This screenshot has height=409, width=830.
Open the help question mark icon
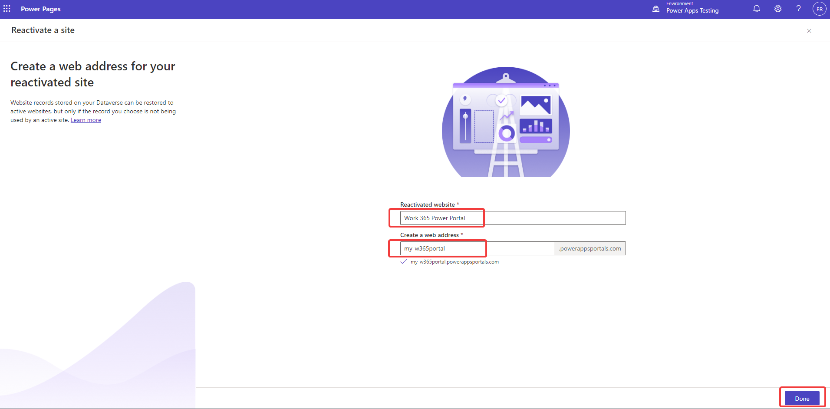798,9
